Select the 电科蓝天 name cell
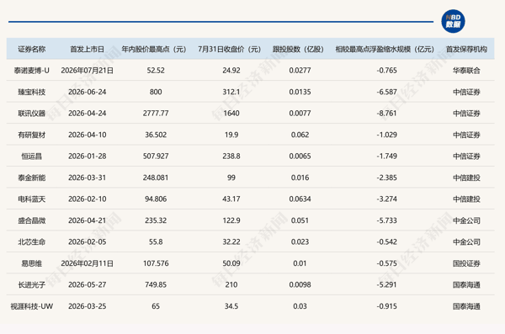Image resolution: width=505 pixels, height=334 pixels. coord(32,199)
